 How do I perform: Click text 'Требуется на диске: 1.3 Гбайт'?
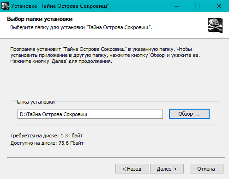point(47,136)
